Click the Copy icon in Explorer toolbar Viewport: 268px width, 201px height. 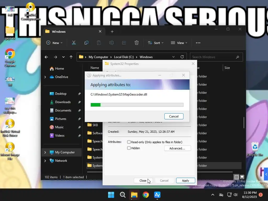(x=86, y=43)
